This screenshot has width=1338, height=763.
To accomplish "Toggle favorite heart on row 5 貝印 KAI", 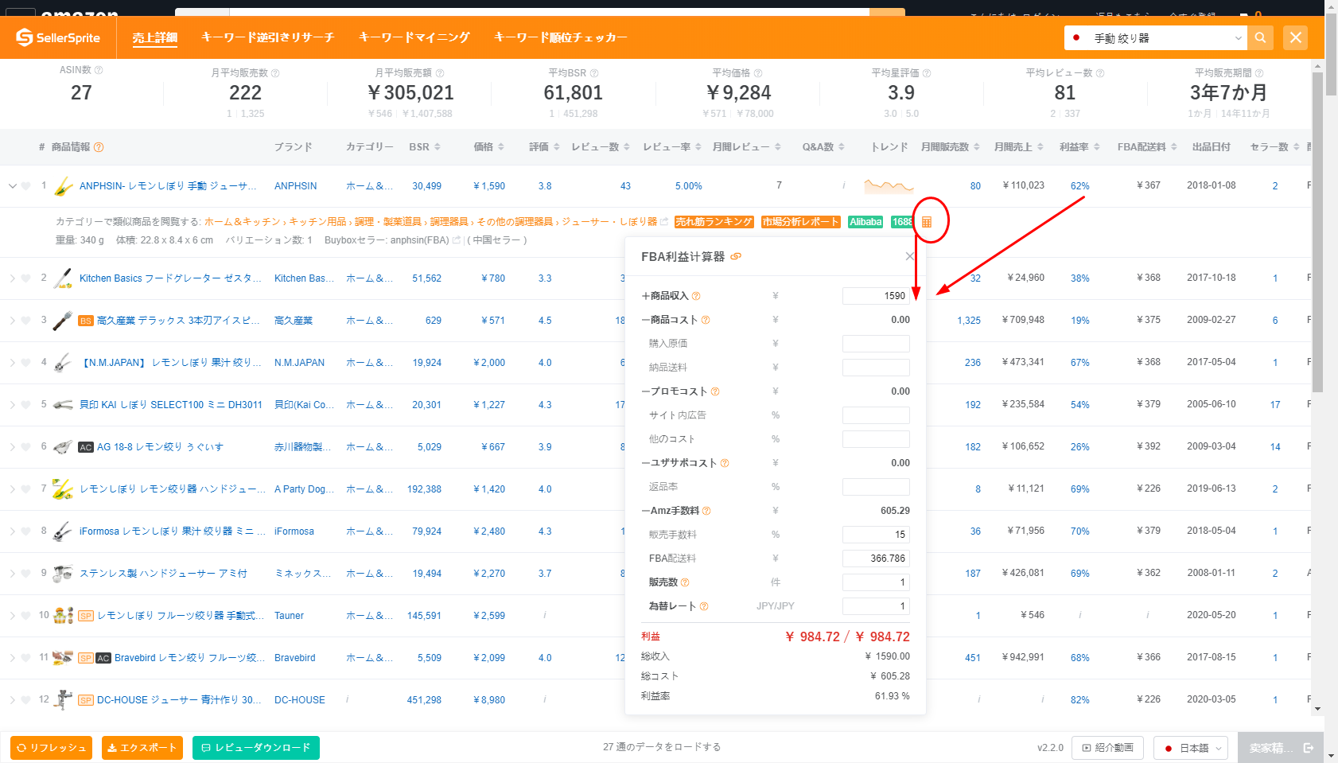I will (26, 405).
